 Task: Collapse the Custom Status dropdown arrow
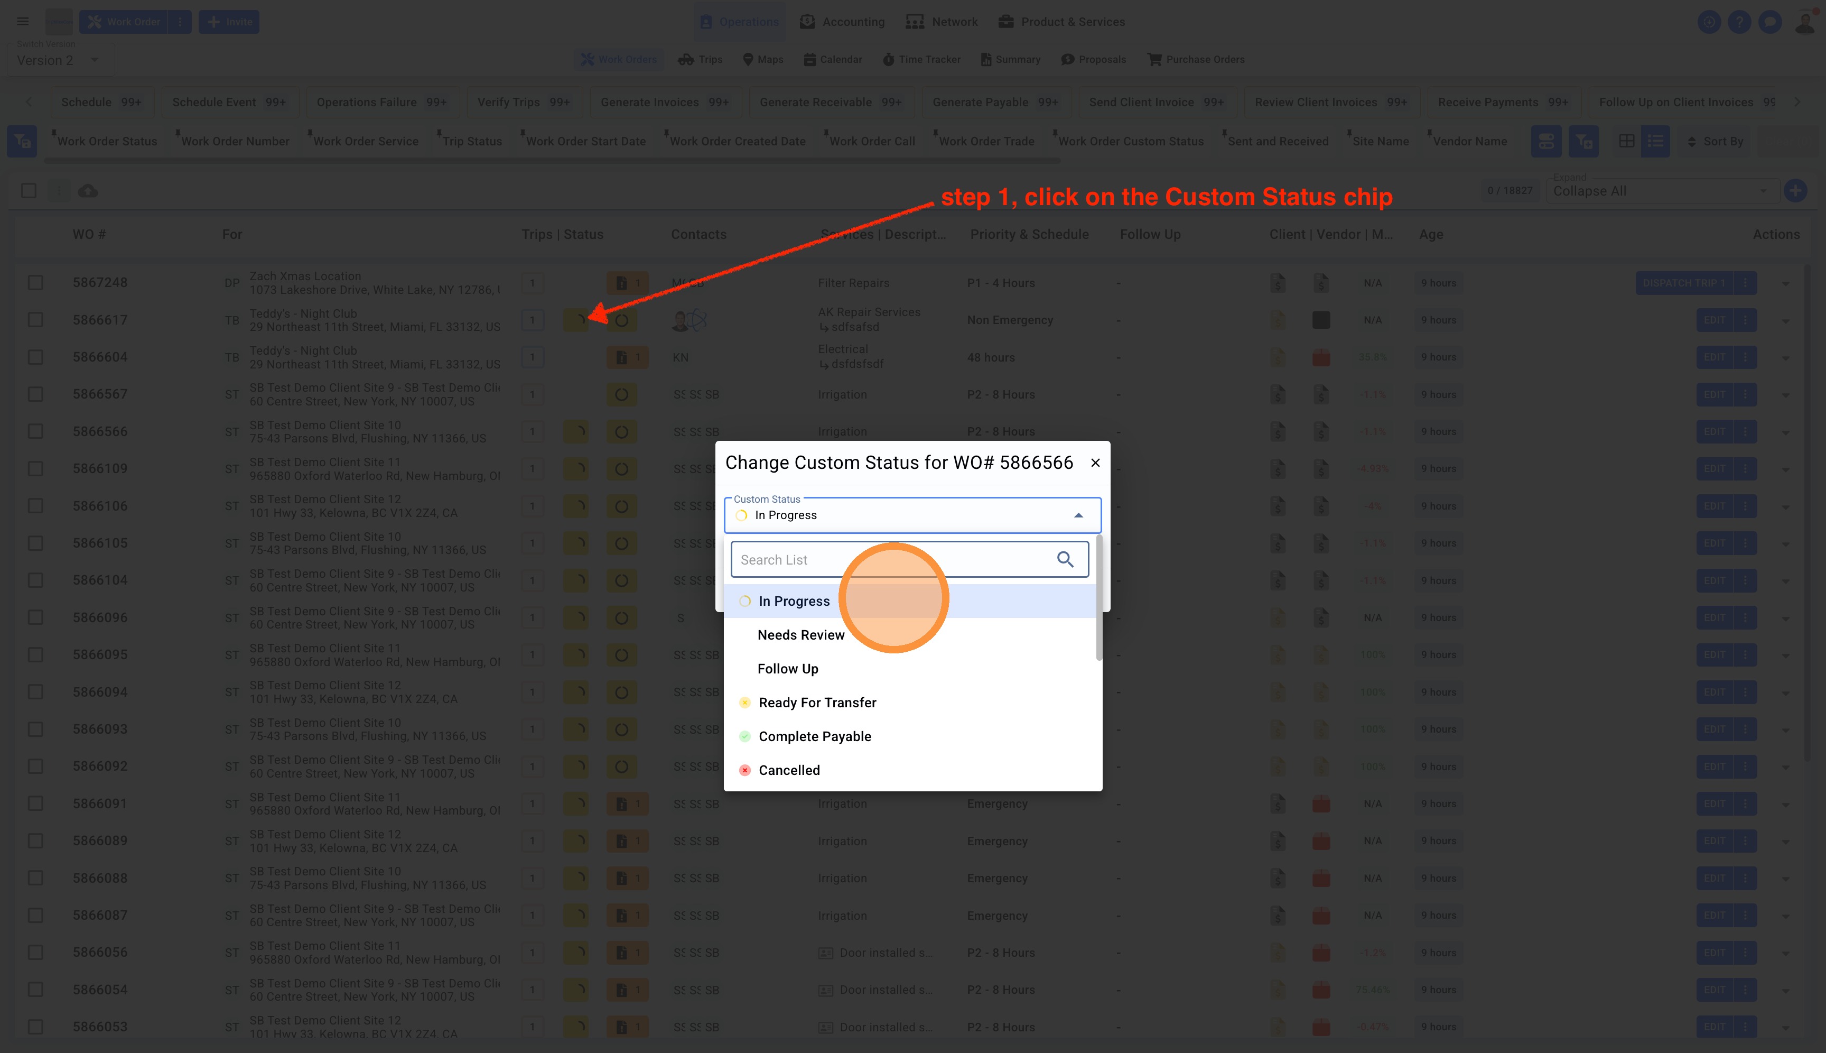click(x=1078, y=515)
